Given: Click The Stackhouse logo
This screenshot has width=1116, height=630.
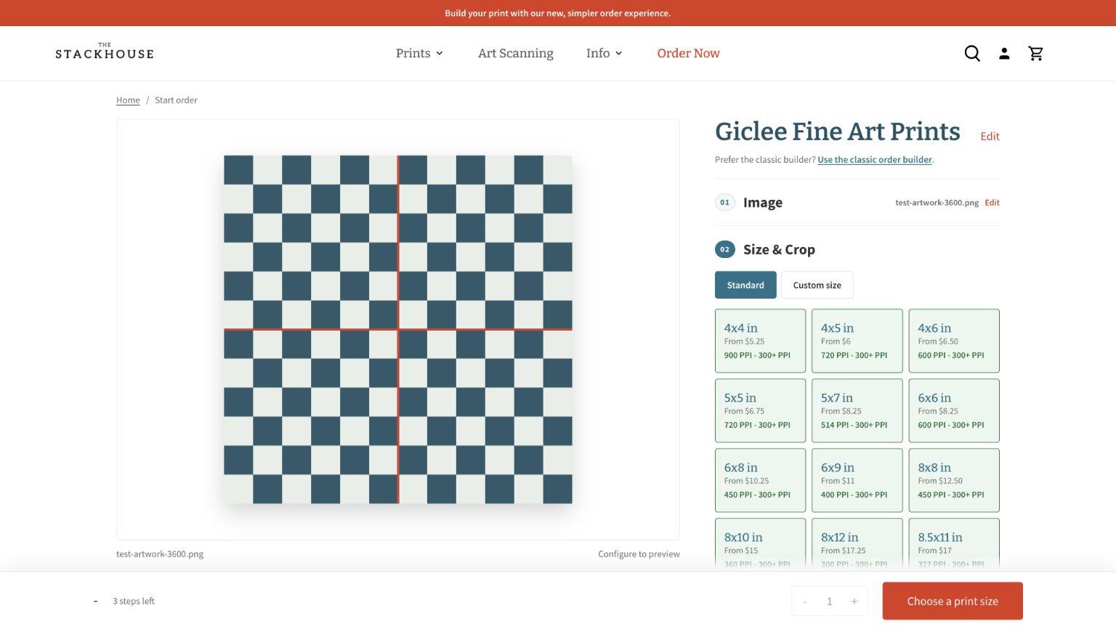Looking at the screenshot, I should point(105,52).
